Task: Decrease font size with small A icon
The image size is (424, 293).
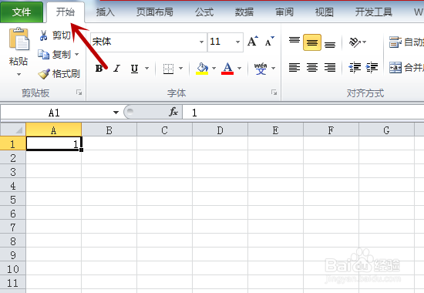Action: click(x=270, y=42)
